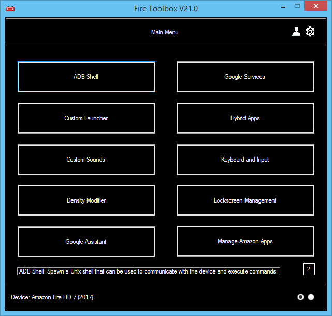
Task: Open the Hybrid Apps tool
Action: (x=246, y=118)
